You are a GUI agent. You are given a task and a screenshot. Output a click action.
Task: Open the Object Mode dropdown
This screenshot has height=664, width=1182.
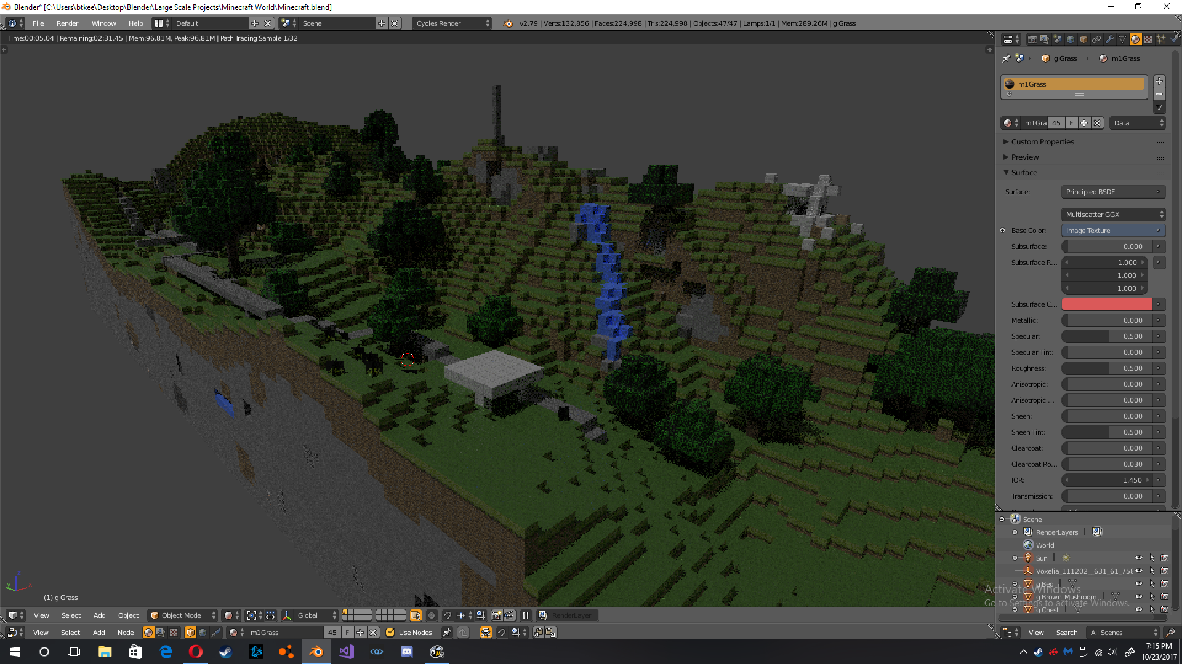[x=183, y=615]
